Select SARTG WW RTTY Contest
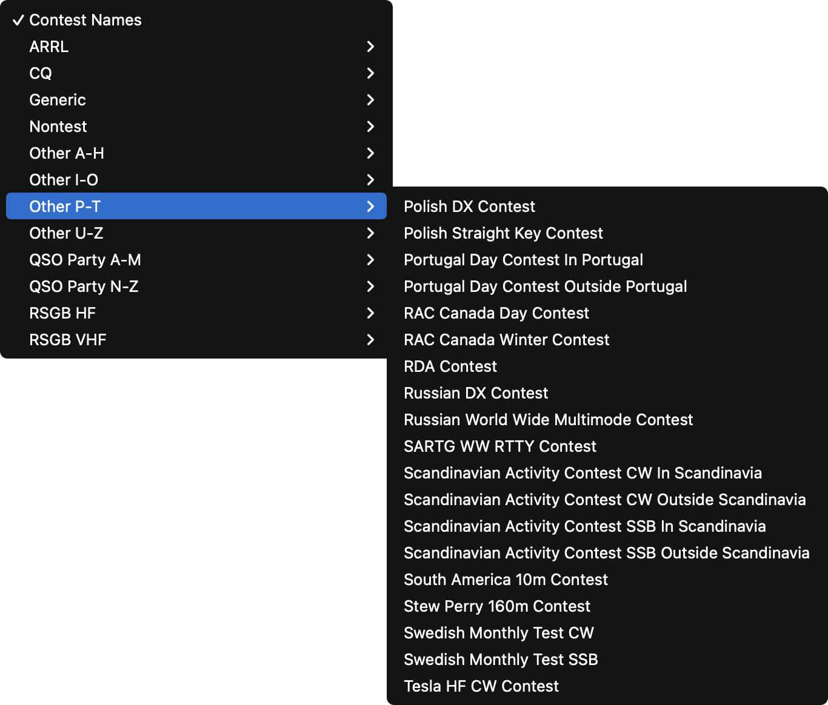Viewport: 828px width, 705px height. [x=607, y=446]
